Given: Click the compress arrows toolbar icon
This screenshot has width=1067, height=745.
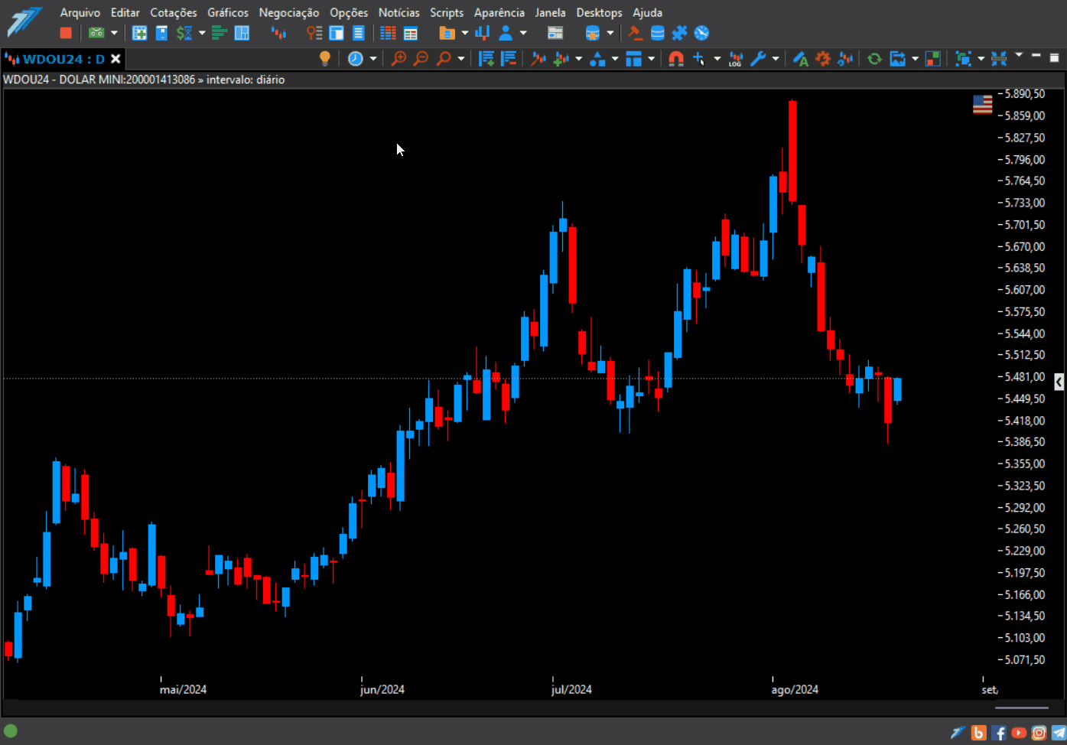Looking at the screenshot, I should [999, 59].
